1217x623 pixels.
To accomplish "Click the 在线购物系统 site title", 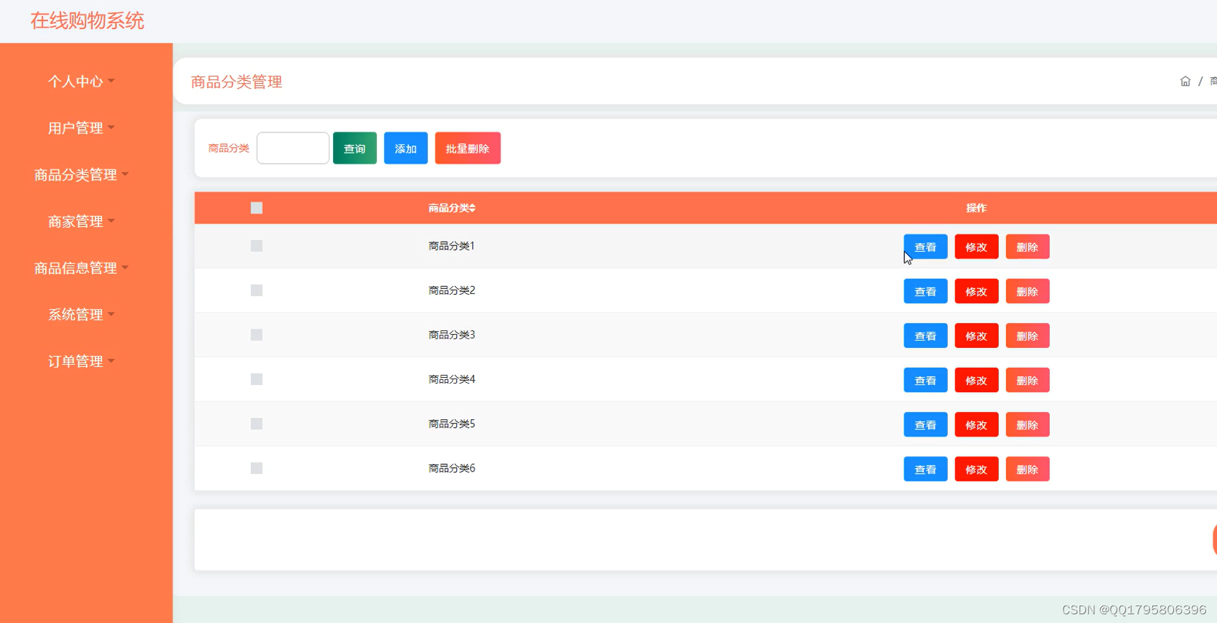I will (87, 20).
